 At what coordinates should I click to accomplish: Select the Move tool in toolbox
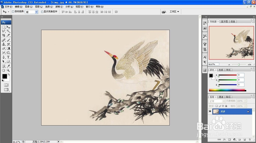(8, 27)
